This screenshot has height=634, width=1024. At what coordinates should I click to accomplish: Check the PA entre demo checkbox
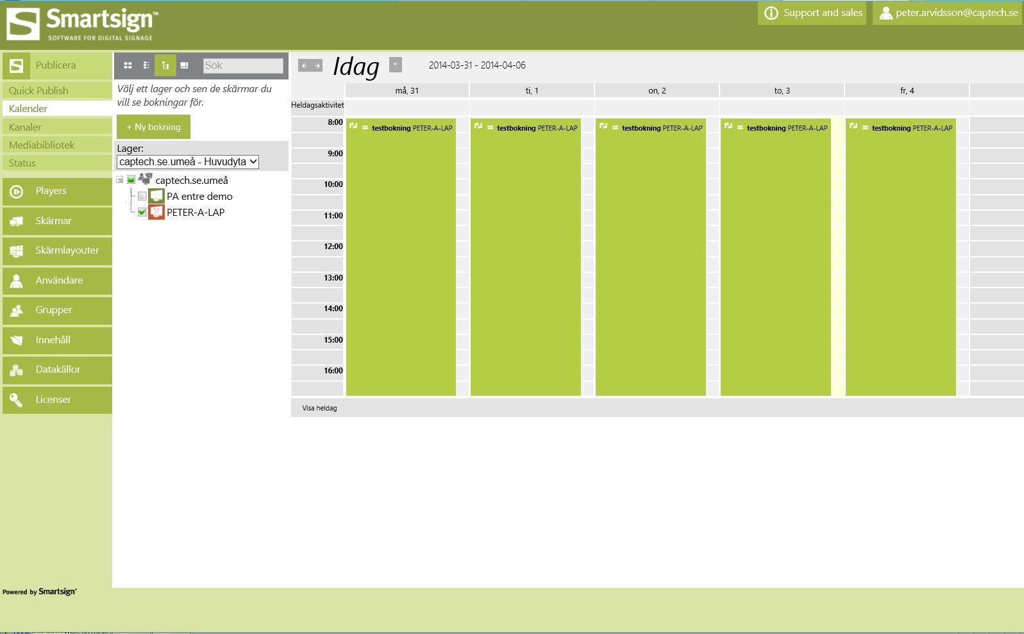(x=142, y=196)
